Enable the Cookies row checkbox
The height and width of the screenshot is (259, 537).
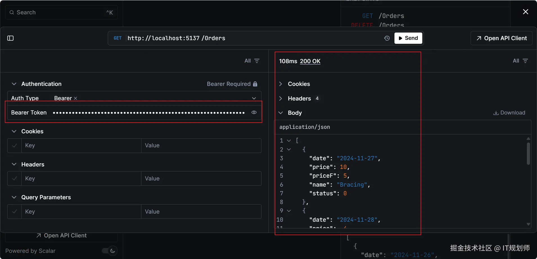[15, 146]
